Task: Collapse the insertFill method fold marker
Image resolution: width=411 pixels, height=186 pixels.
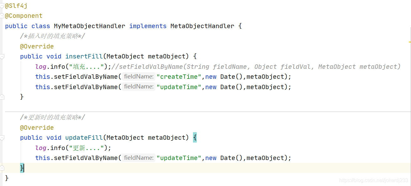Action: (2, 57)
